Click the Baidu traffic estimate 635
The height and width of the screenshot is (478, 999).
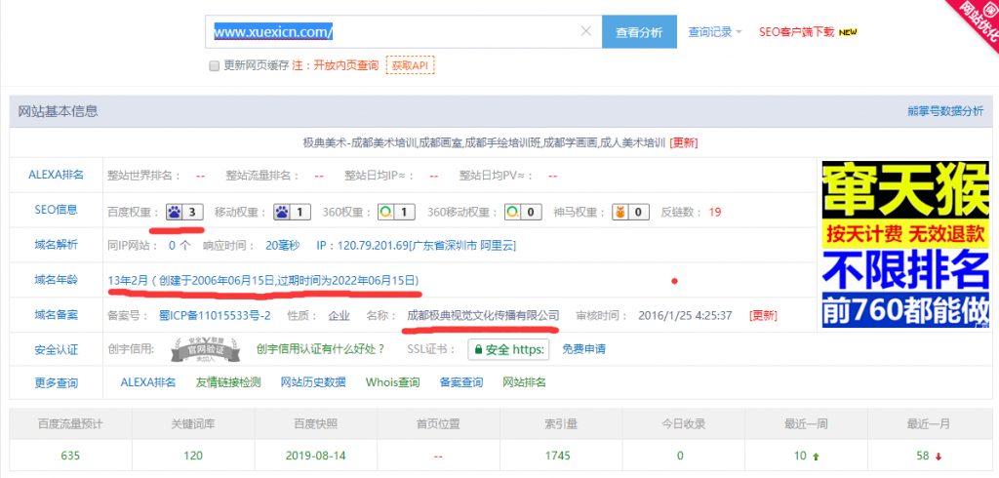pyautogui.click(x=70, y=457)
